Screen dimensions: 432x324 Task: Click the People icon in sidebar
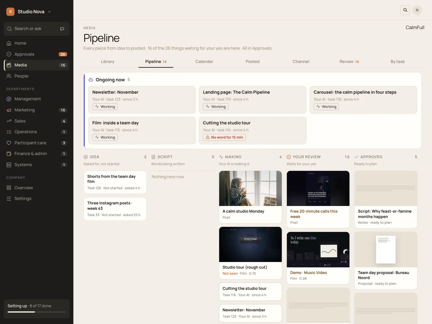[9, 76]
